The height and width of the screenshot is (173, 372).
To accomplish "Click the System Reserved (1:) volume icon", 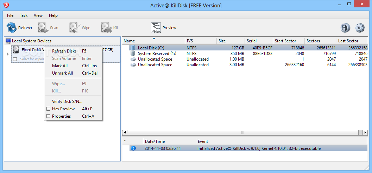I will pyautogui.click(x=133, y=54).
